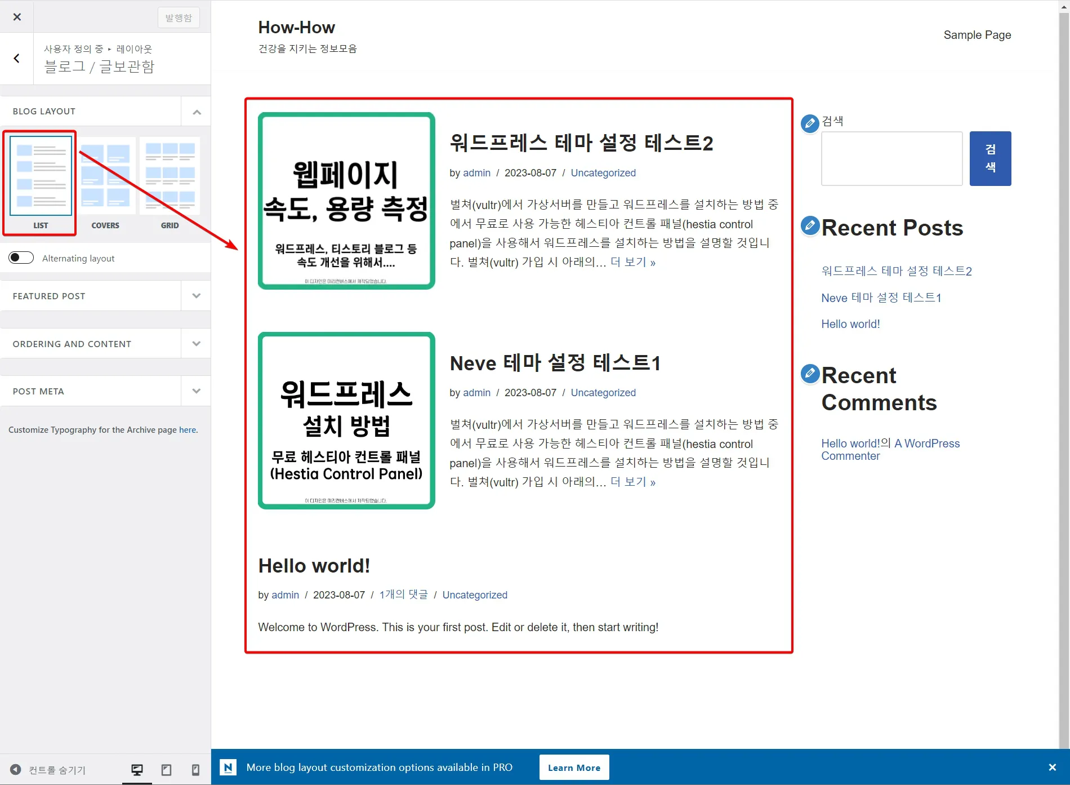Edit Recent Posts widget via pencil icon

pyautogui.click(x=810, y=225)
